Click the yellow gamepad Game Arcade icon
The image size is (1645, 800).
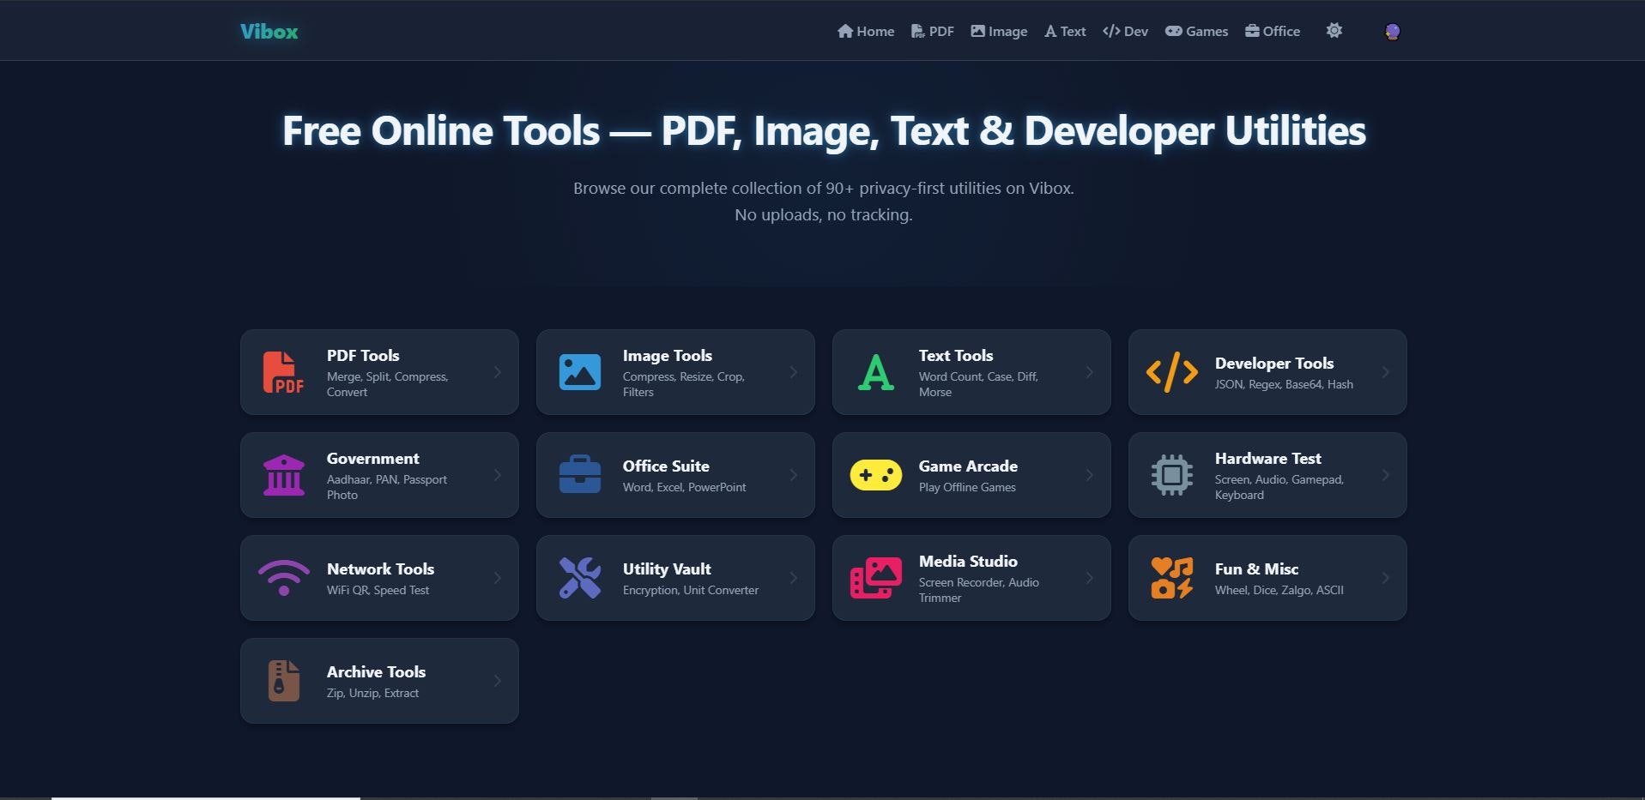pyautogui.click(x=876, y=475)
